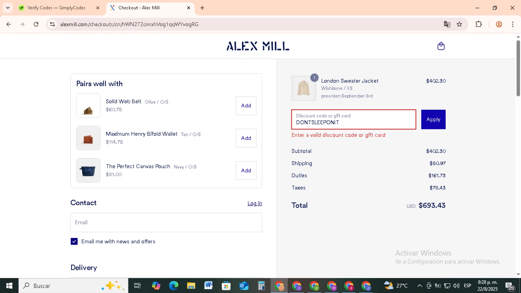521x293 pixels.
Task: Open Calculator from the taskbar
Action: click(x=261, y=286)
